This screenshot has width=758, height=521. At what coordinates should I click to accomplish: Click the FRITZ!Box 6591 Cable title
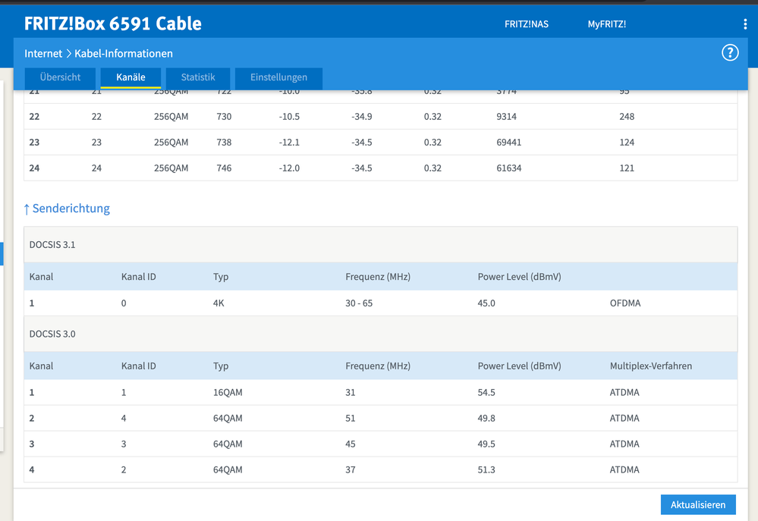tap(113, 24)
